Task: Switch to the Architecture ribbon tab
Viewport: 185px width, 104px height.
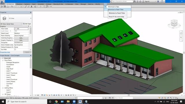Action: [x=10, y=4]
